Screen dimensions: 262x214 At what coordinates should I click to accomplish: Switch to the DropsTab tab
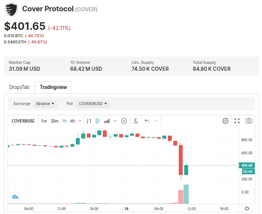click(x=19, y=87)
